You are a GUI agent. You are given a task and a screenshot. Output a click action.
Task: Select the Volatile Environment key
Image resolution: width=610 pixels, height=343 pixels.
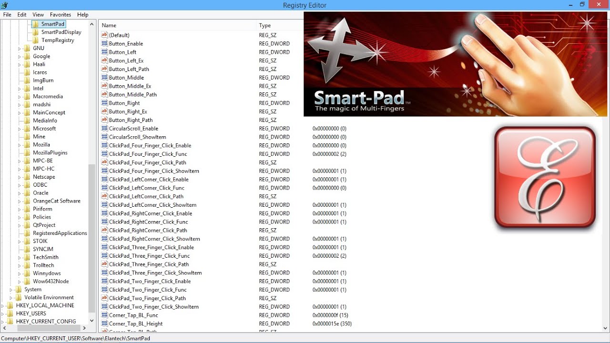[49, 298]
